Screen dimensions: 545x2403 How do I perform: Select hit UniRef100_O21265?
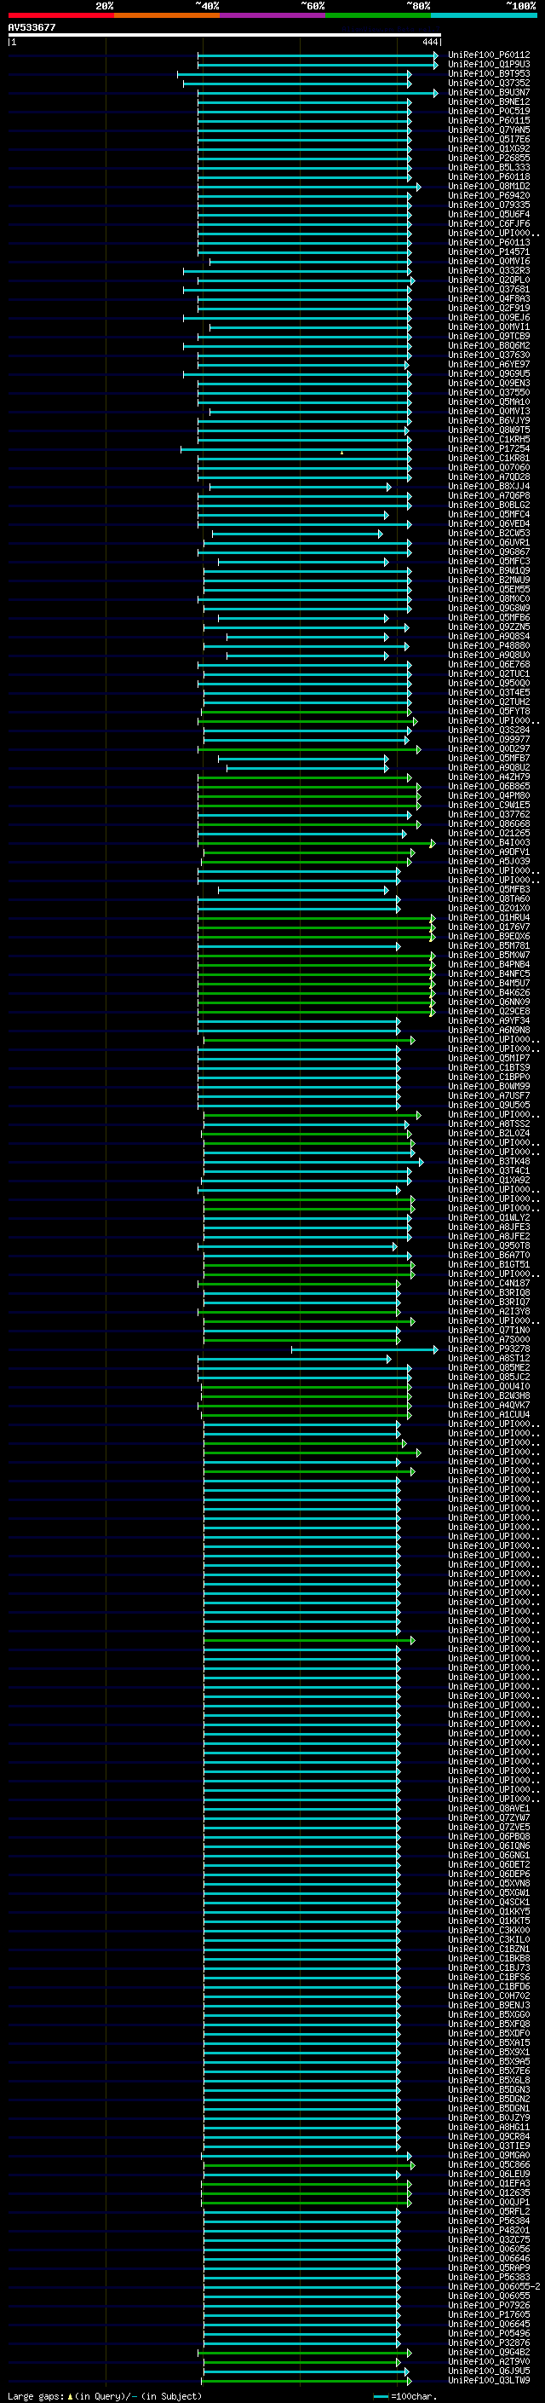pyautogui.click(x=489, y=833)
